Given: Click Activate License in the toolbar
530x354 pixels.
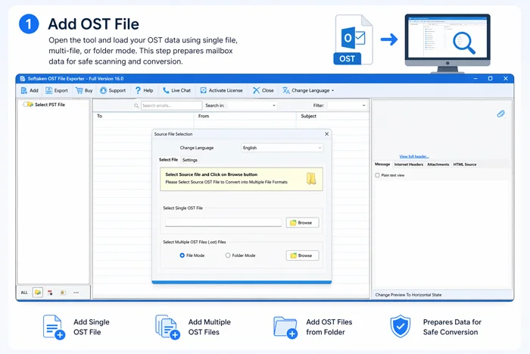Looking at the screenshot, I should [x=221, y=90].
